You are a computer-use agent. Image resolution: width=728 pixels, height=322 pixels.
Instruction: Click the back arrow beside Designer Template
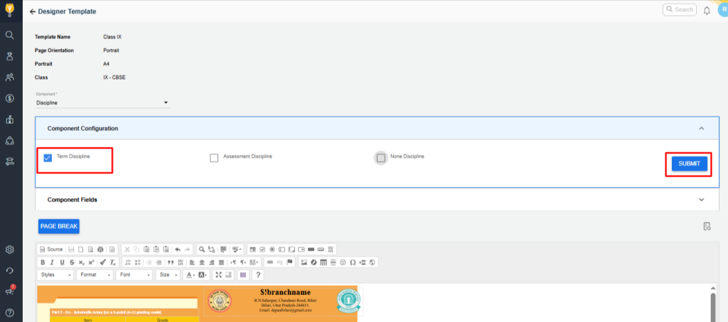pyautogui.click(x=33, y=11)
